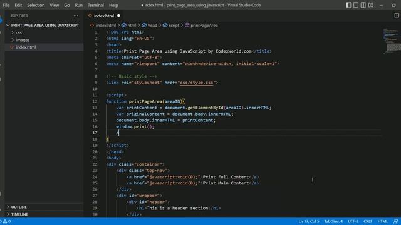This screenshot has height=225, width=401.
Task: Click Tab Size: 4 in status bar
Action: click(x=333, y=221)
